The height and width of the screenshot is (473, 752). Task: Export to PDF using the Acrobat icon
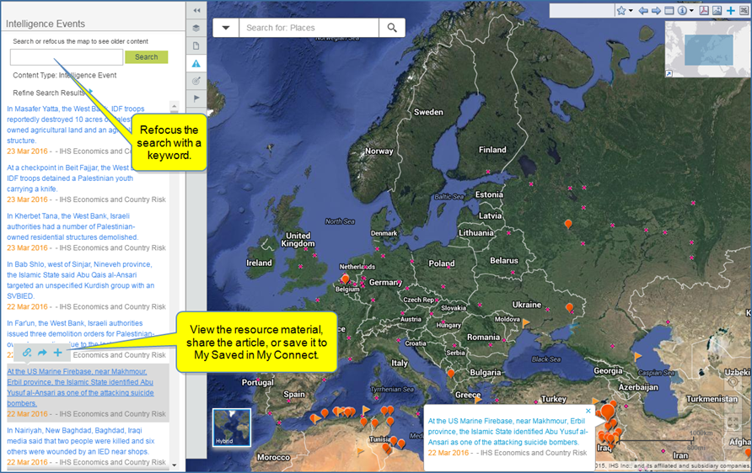[x=704, y=11]
